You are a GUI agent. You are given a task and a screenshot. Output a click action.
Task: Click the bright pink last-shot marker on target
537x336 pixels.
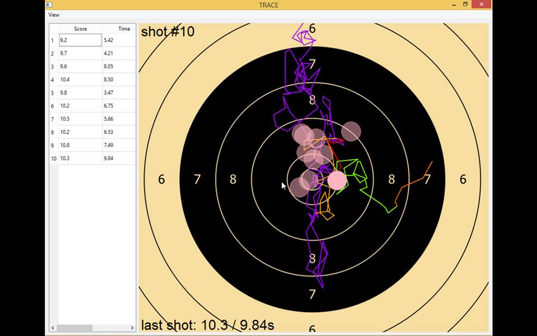pyautogui.click(x=337, y=180)
